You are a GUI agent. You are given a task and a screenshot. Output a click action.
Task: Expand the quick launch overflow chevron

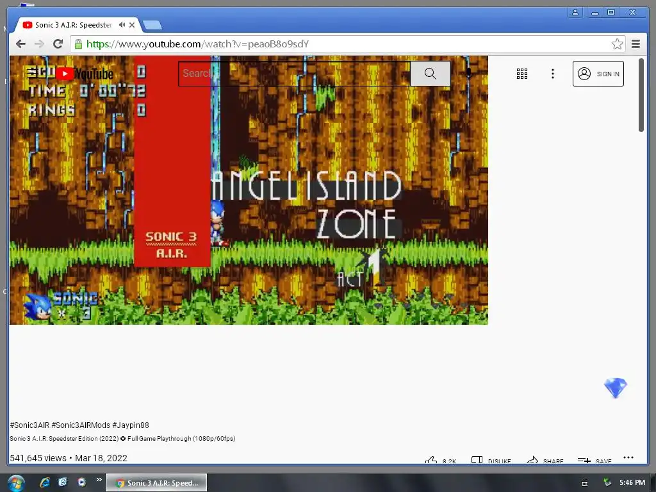click(x=99, y=479)
